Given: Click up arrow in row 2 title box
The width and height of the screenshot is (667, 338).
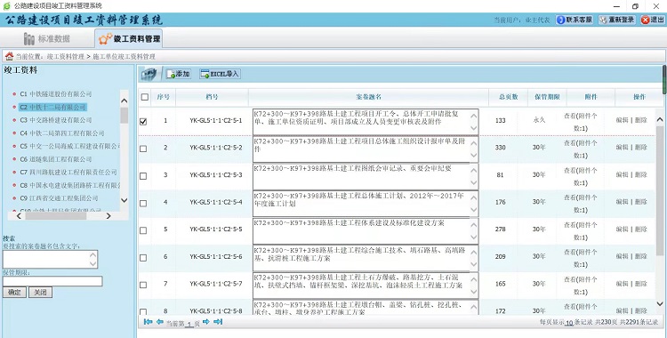Looking at the screenshot, I should (x=474, y=143).
